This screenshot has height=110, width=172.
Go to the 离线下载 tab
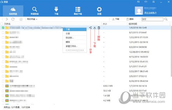pos(78,11)
